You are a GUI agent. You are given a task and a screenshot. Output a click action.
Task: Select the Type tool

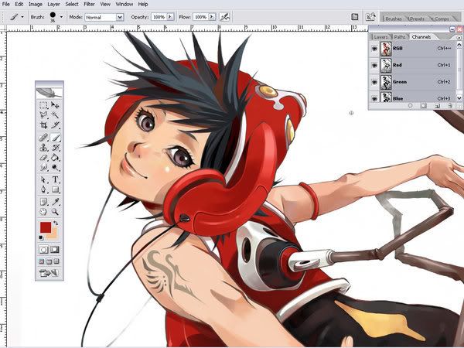(55, 179)
